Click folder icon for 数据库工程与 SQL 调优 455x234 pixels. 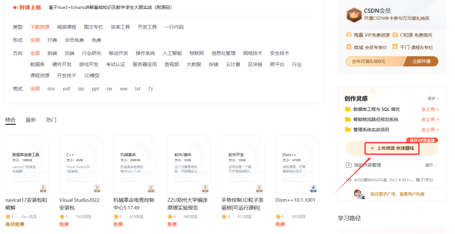pyautogui.click(x=347, y=109)
